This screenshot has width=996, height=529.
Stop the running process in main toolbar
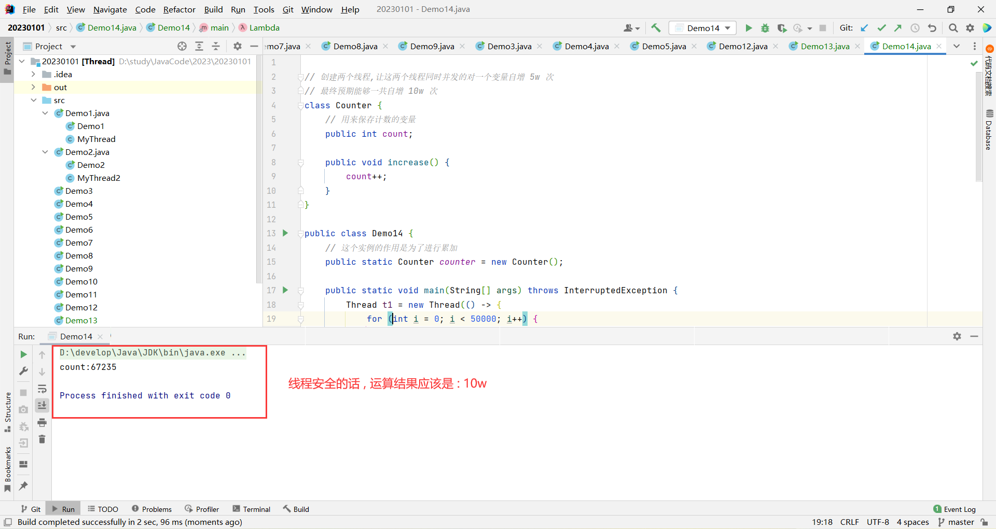(823, 28)
